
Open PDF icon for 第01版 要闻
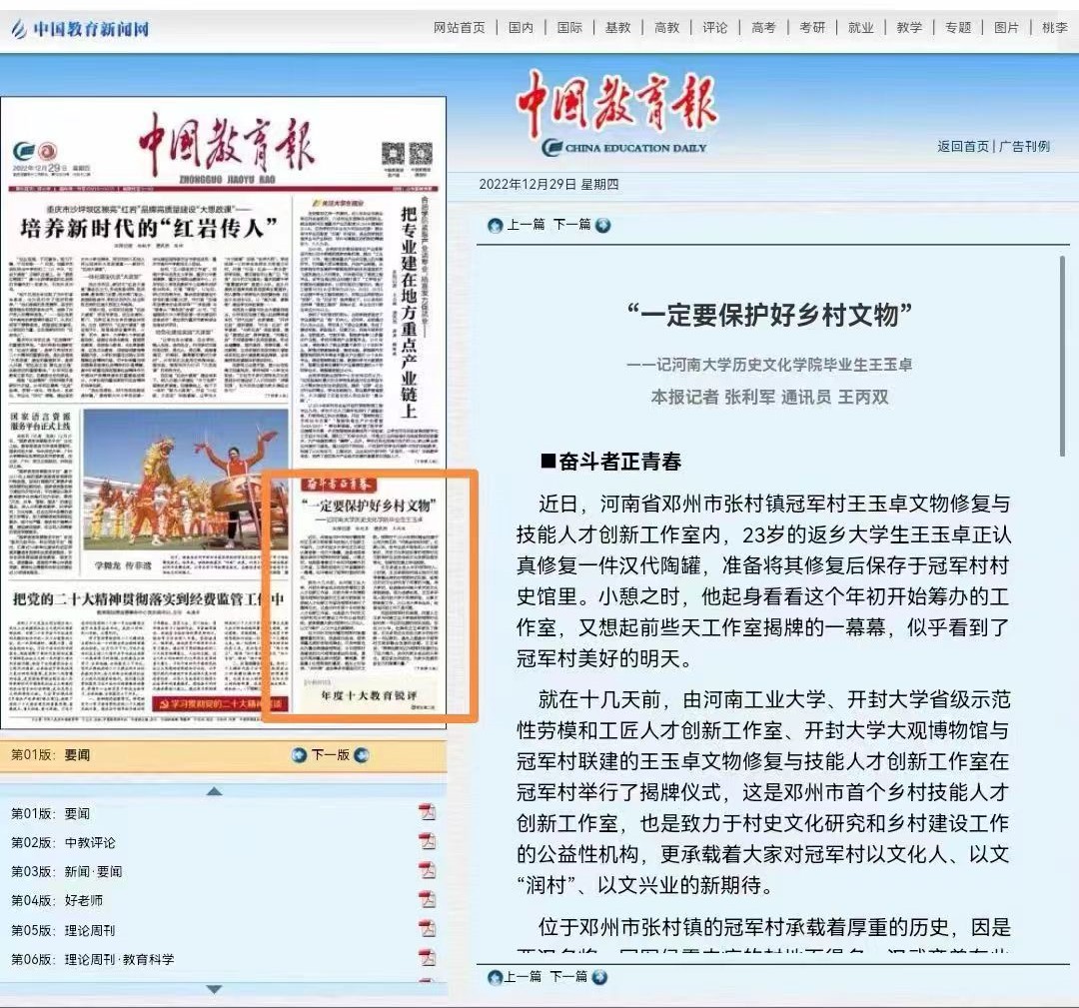coord(428,812)
